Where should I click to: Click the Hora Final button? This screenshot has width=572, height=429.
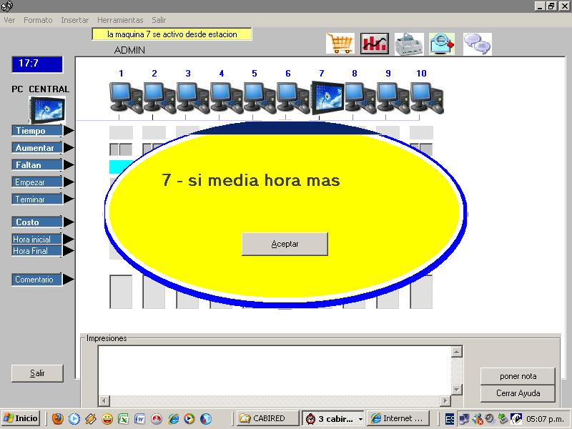click(37, 251)
